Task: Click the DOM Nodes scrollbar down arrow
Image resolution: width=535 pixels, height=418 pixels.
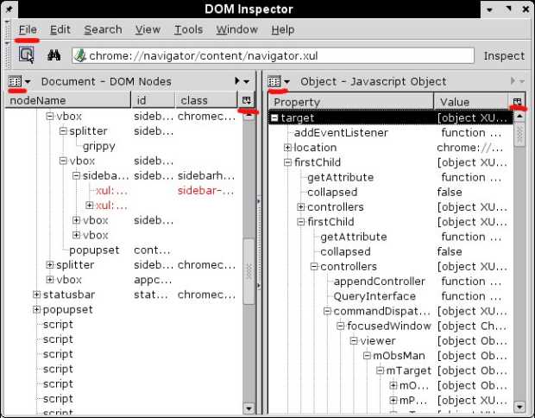Action: (x=249, y=408)
